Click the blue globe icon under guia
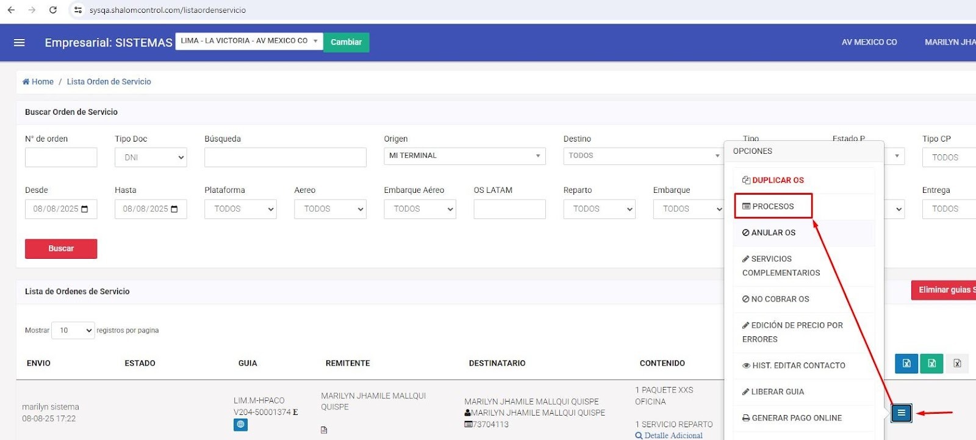The height and width of the screenshot is (440, 976). pyautogui.click(x=240, y=425)
